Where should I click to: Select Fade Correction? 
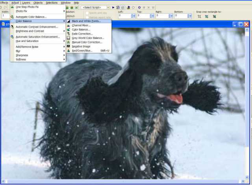pos(89,34)
